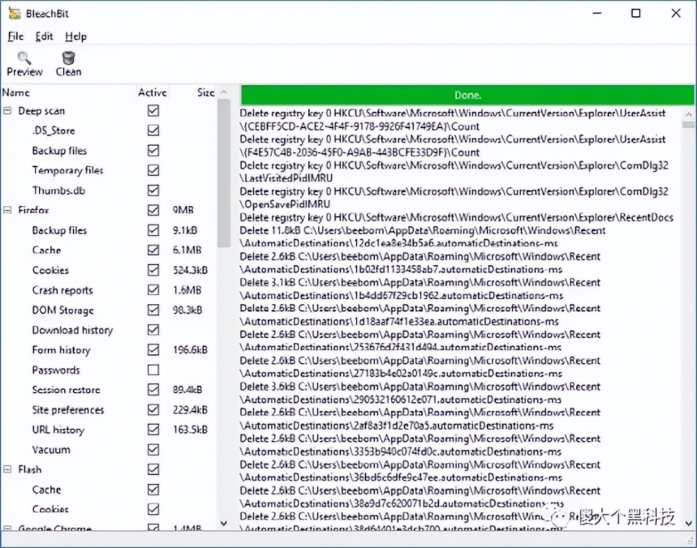The image size is (697, 548).
Task: Open the Help menu
Action: click(x=75, y=36)
